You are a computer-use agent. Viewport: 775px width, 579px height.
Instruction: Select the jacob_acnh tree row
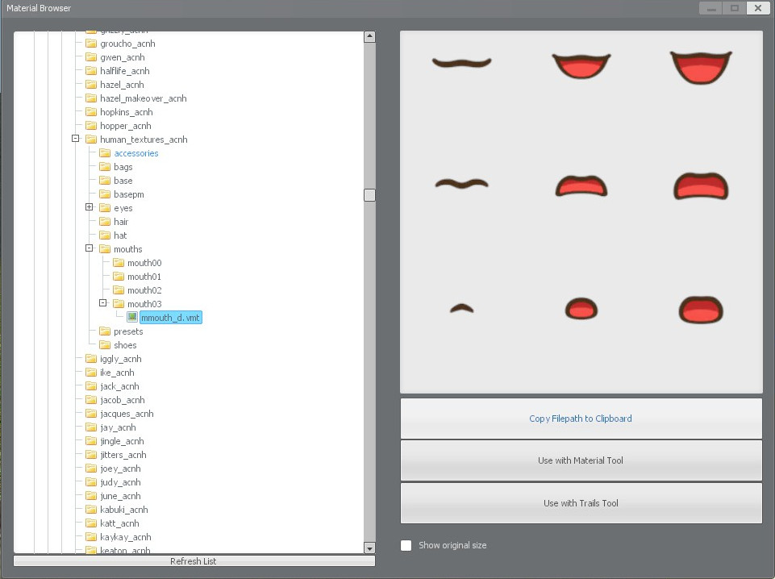tap(123, 400)
